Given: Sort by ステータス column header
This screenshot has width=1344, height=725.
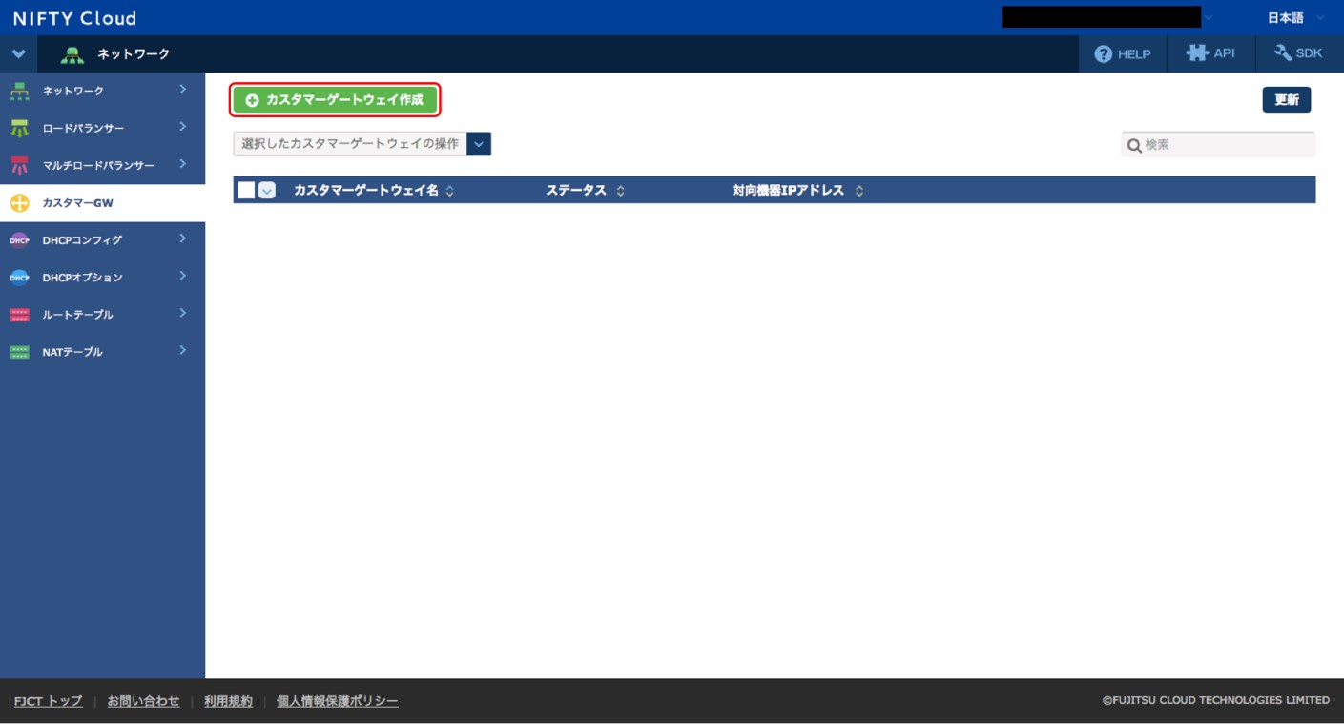Looking at the screenshot, I should [x=585, y=191].
